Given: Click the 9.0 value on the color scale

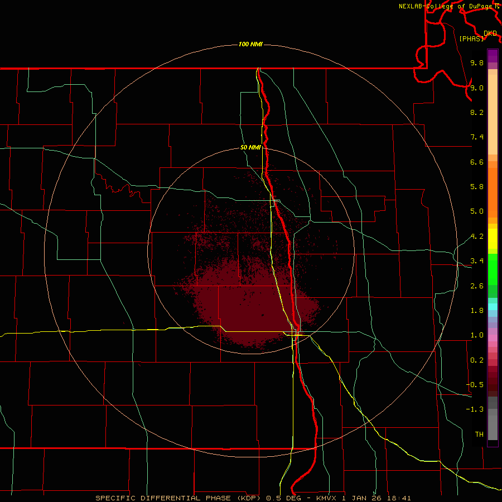Looking at the screenshot, I should tap(477, 88).
